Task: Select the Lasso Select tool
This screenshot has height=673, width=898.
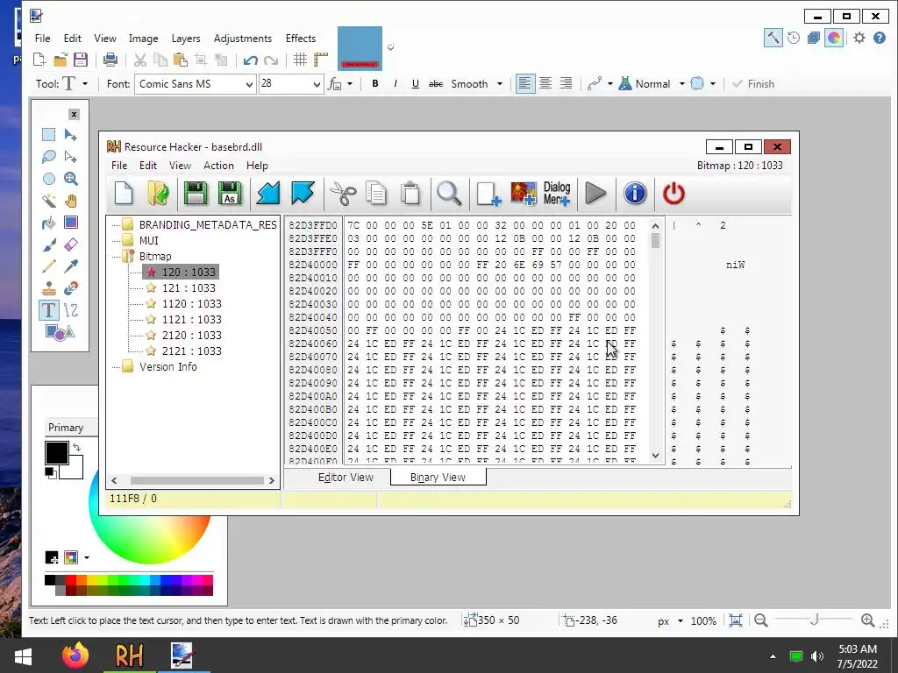Action: (x=49, y=156)
